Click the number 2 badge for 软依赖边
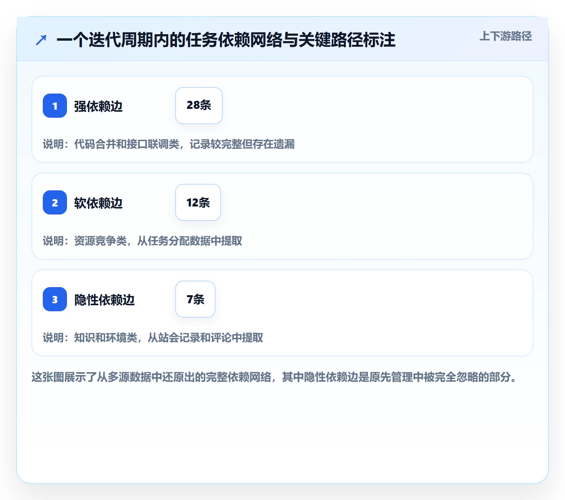Viewport: 565px width, 500px height. click(55, 202)
